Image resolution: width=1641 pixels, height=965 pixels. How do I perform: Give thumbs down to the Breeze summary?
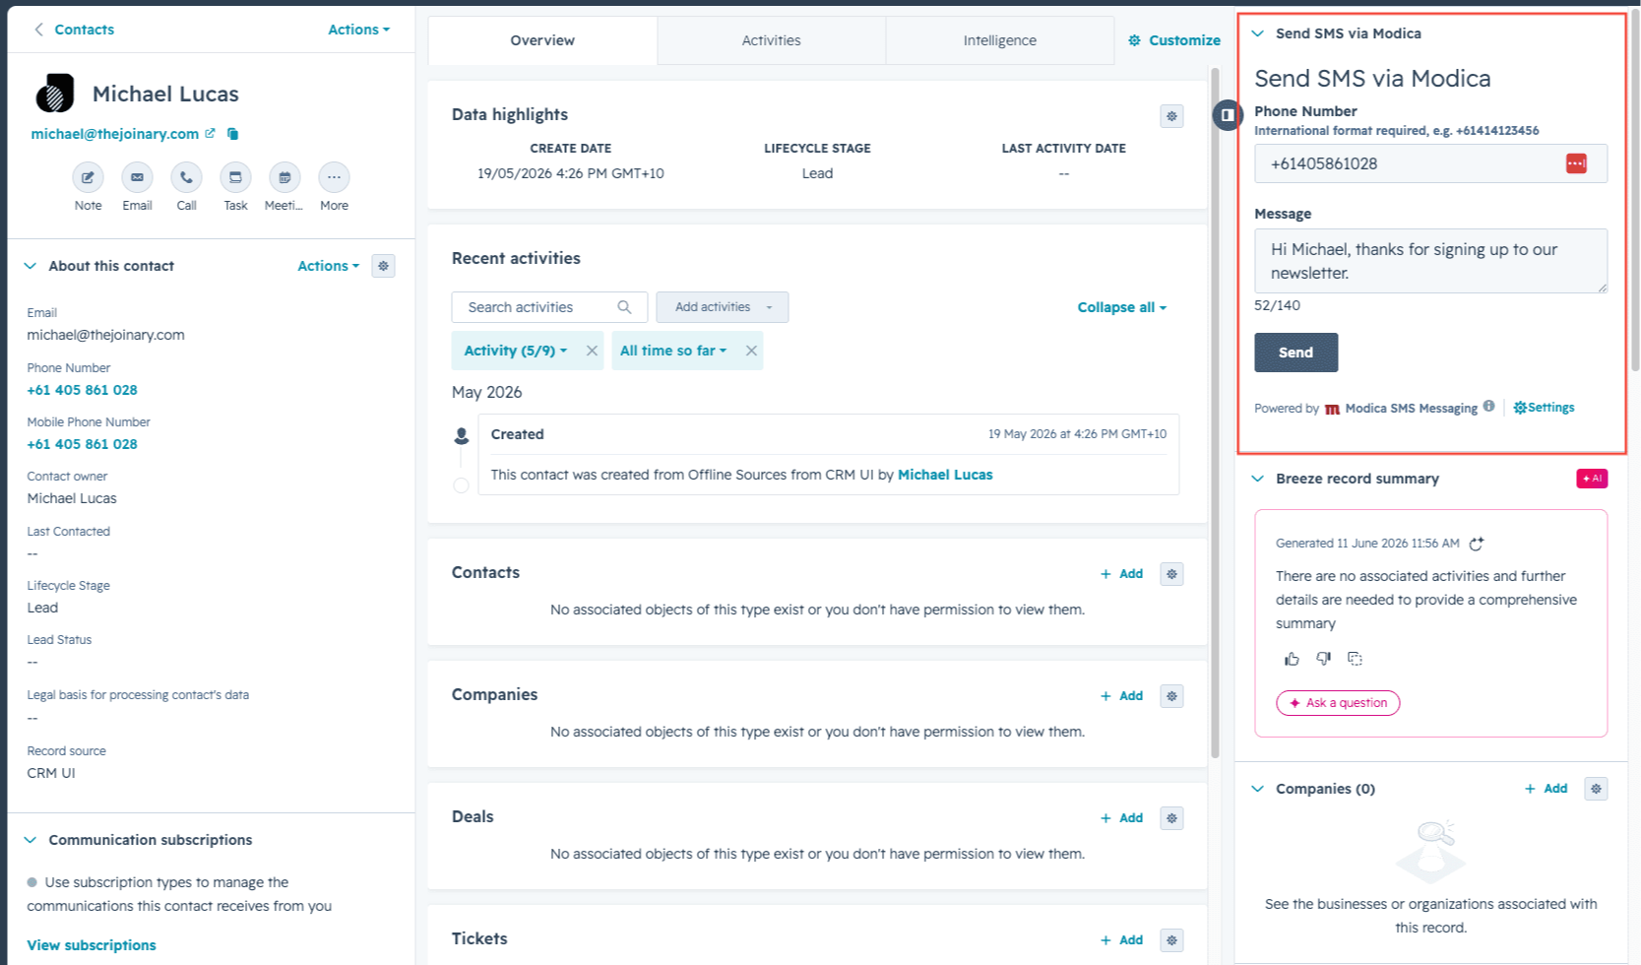pyautogui.click(x=1323, y=659)
